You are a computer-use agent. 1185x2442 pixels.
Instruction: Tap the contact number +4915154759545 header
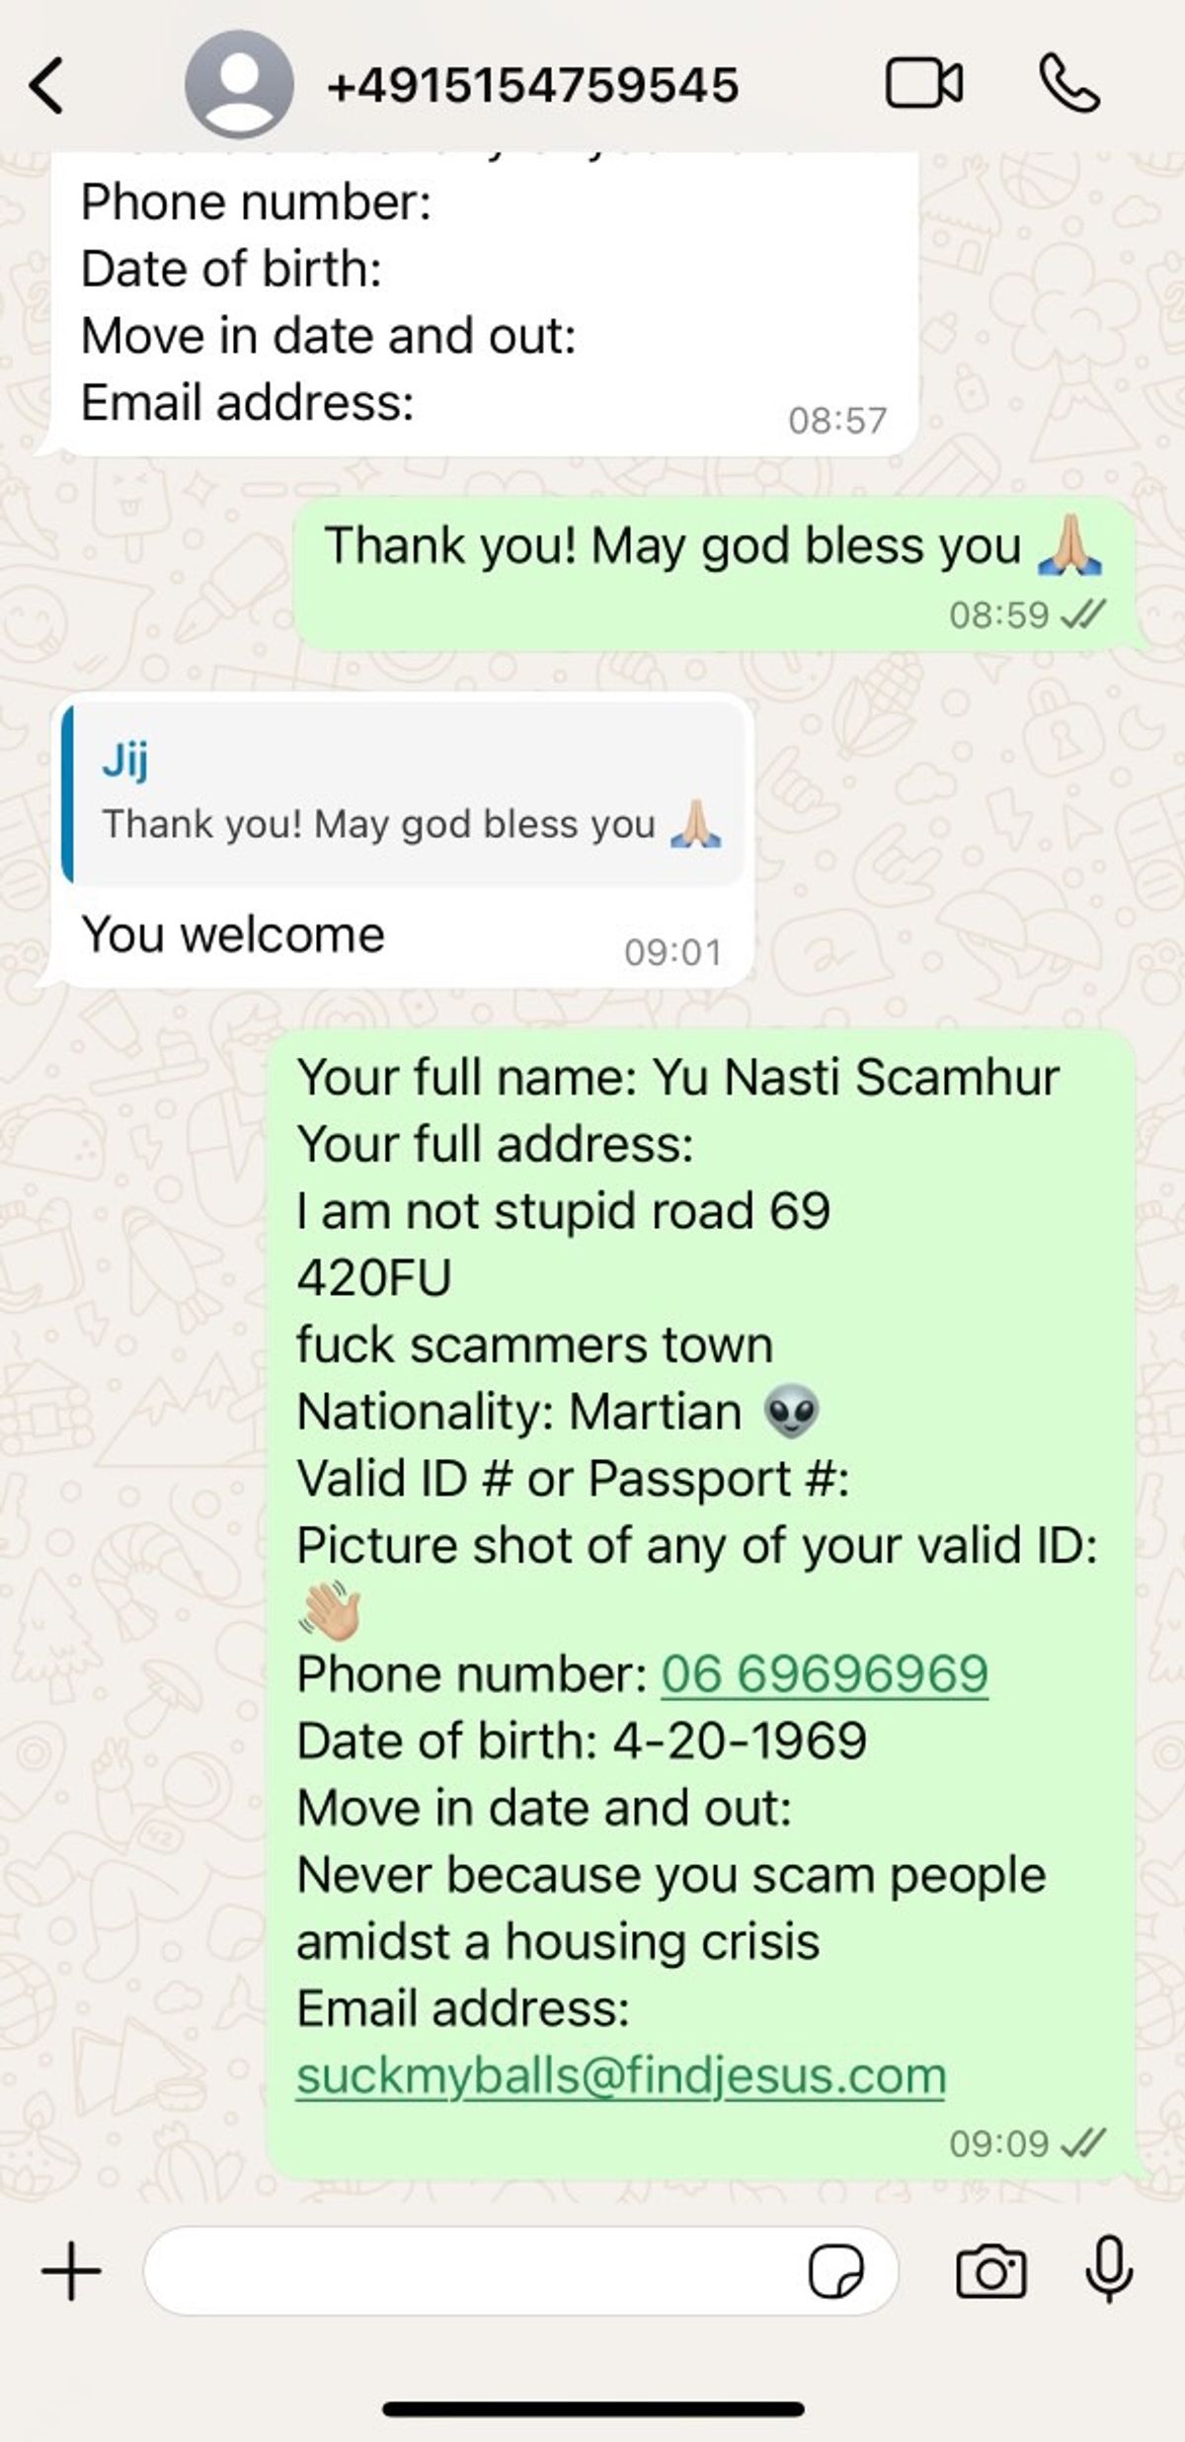[x=532, y=85]
